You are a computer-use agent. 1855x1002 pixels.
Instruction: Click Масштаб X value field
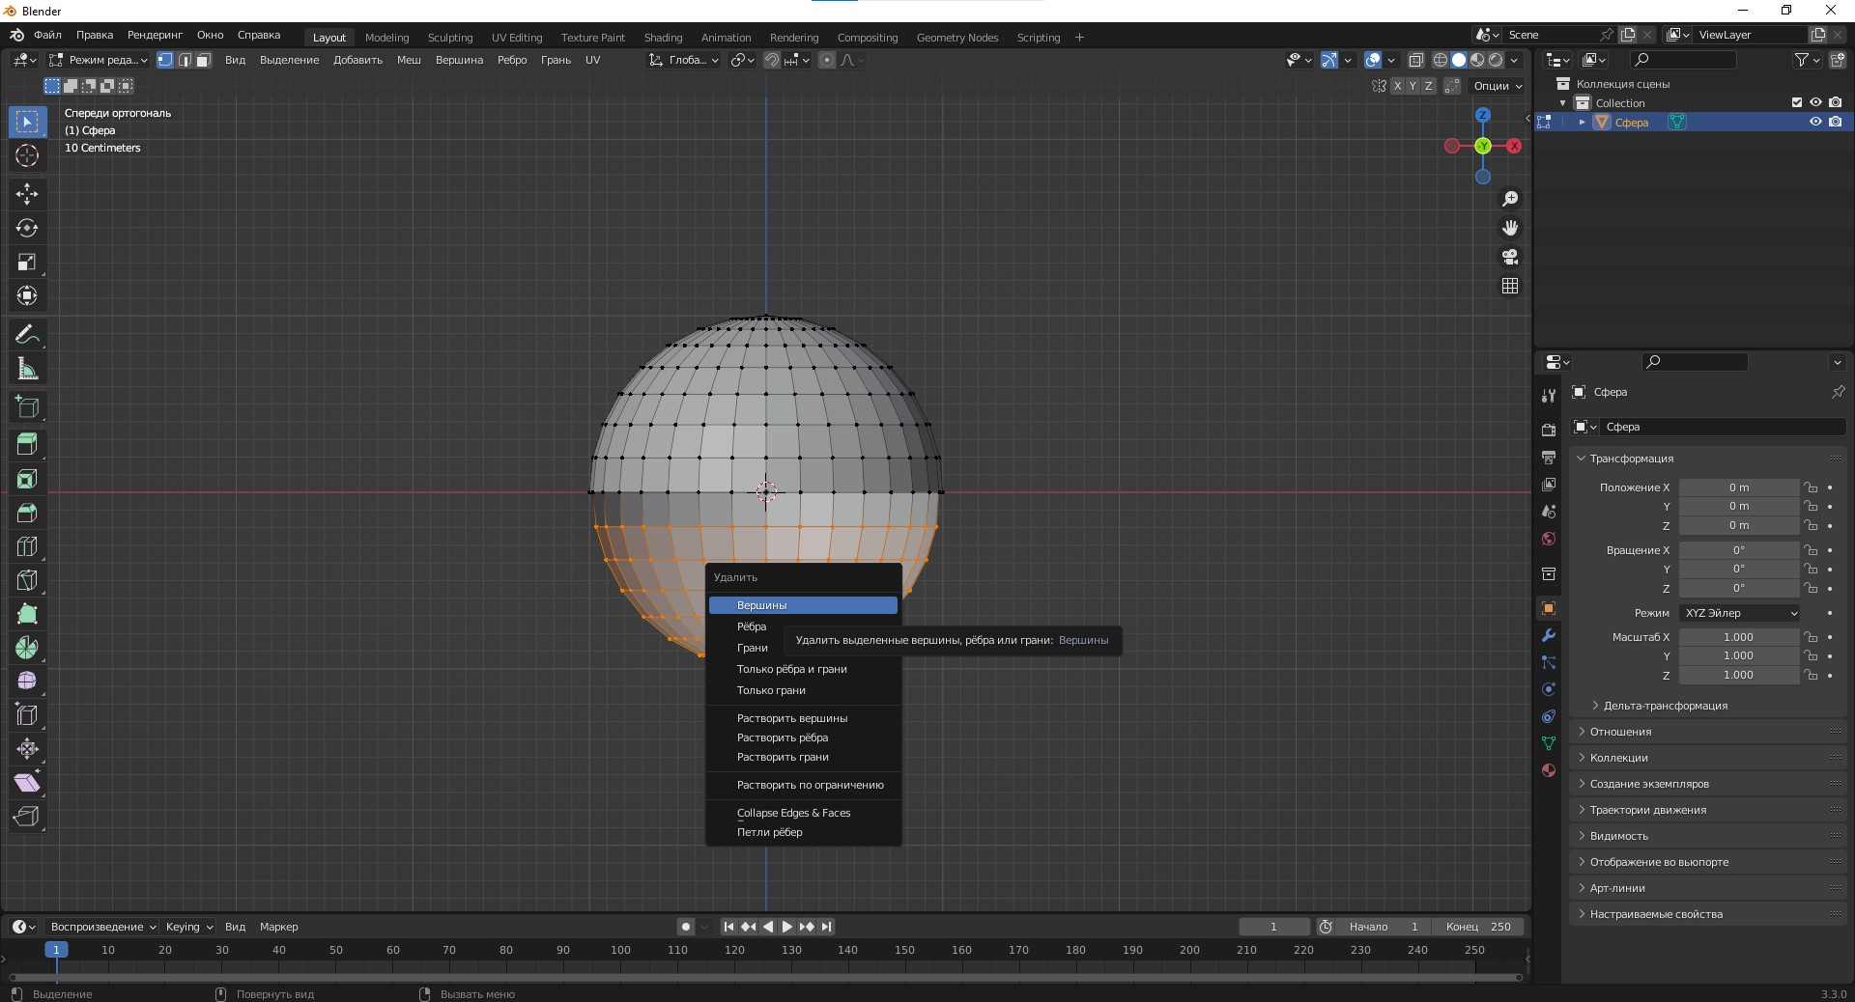tap(1738, 637)
